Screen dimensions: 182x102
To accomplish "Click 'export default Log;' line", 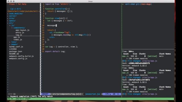I will (x=55, y=52).
